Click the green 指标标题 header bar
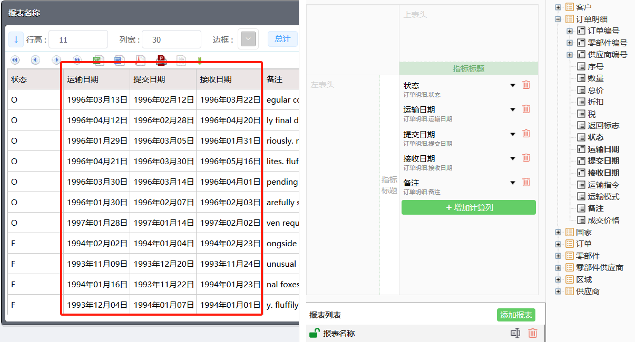 point(468,69)
